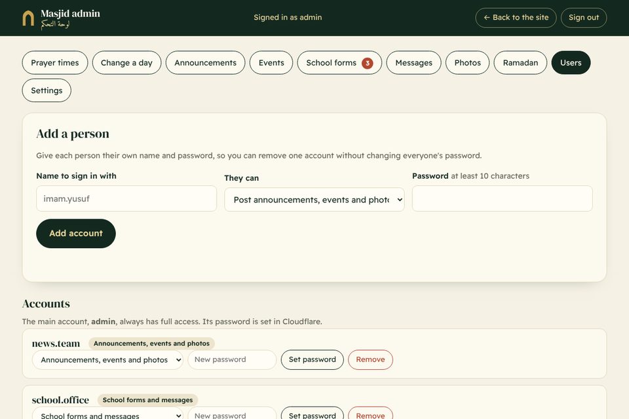This screenshot has width=629, height=419.
Task: Click the Add account button
Action: tap(76, 233)
